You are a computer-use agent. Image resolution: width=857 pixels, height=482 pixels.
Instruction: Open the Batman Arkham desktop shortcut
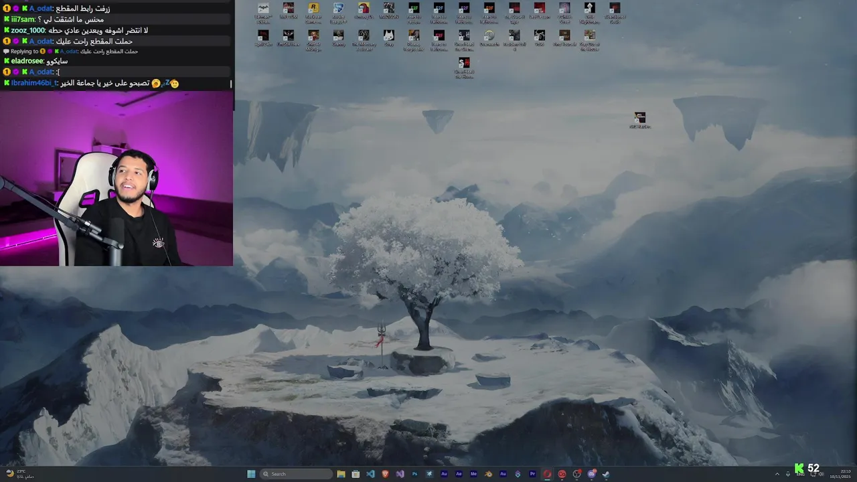tap(263, 12)
